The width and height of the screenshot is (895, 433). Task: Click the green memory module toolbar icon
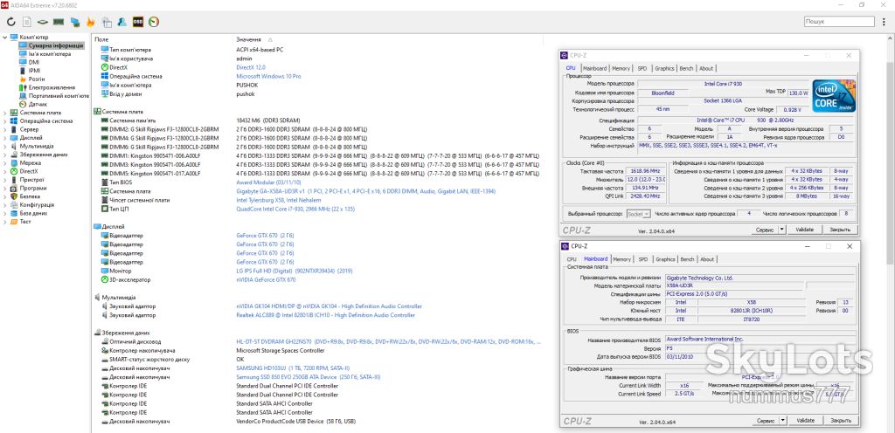click(x=59, y=22)
